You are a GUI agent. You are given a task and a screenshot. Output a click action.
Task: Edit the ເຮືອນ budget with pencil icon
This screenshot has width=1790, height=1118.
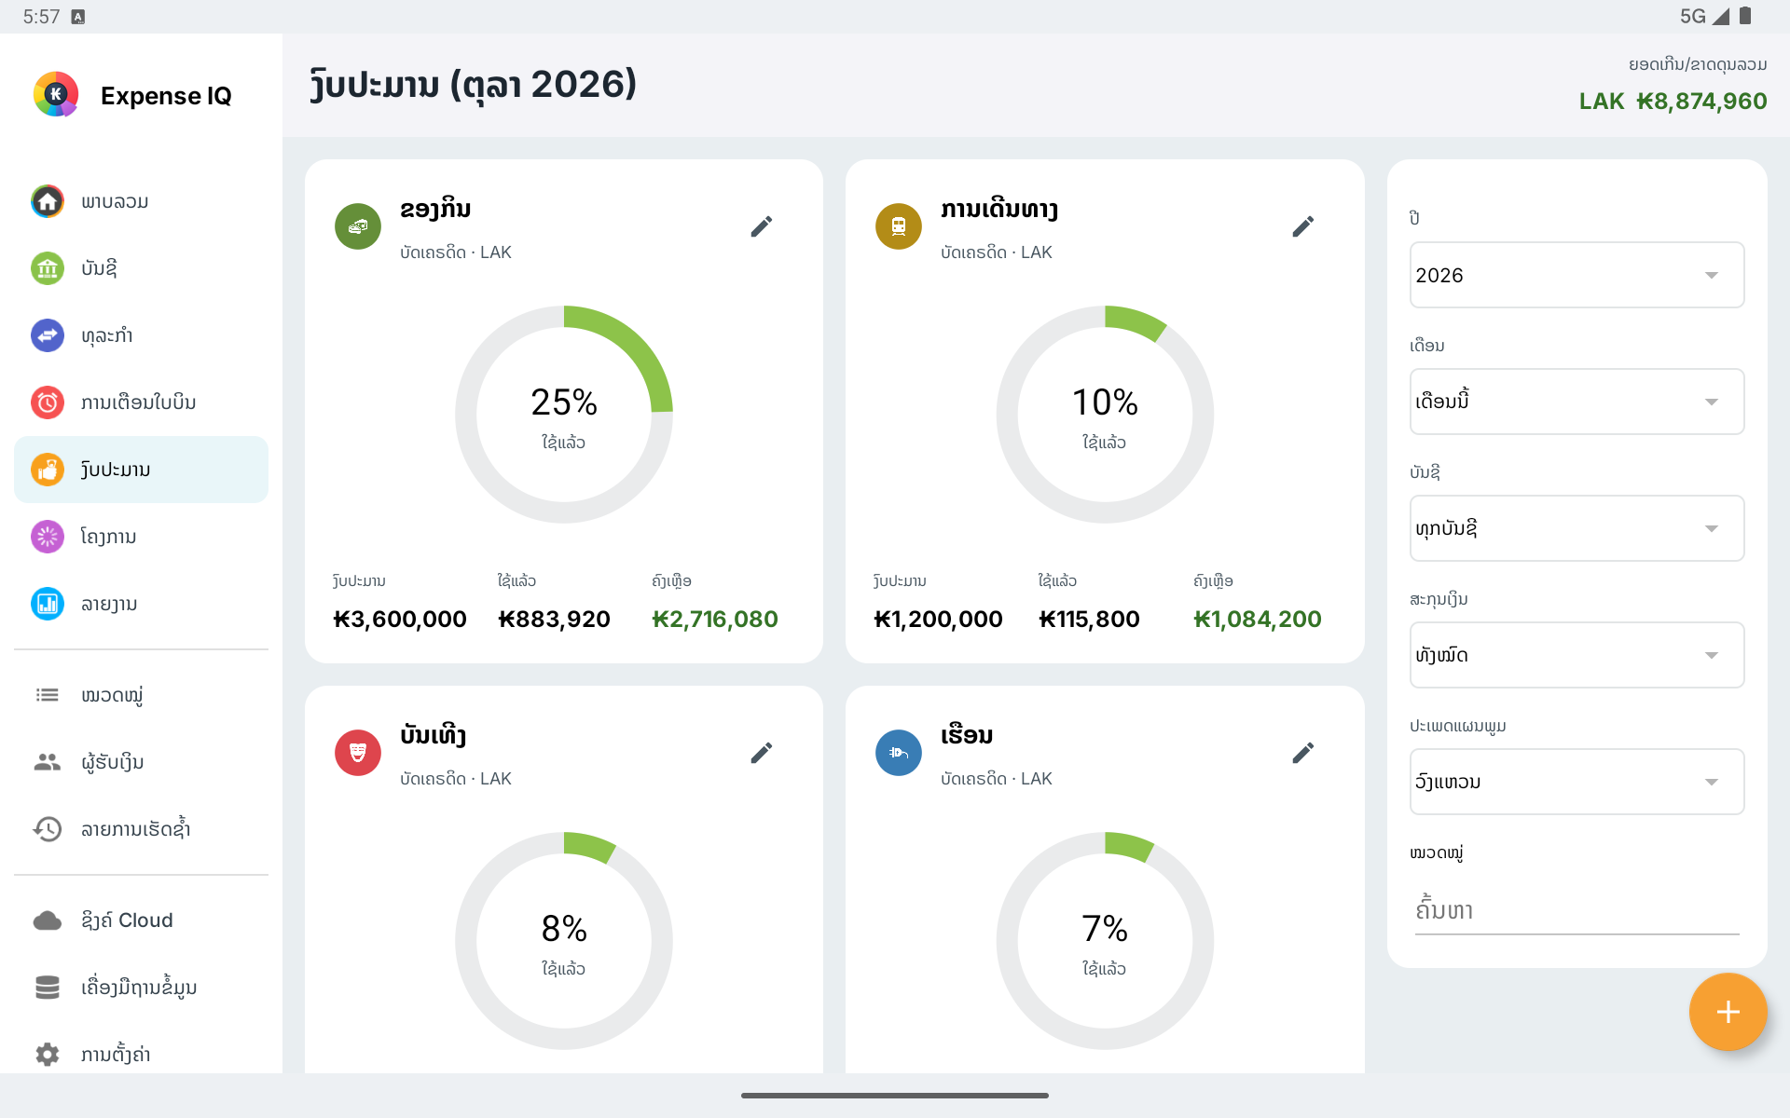click(1303, 753)
